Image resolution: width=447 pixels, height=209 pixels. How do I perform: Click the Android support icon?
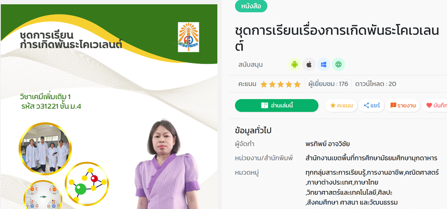pos(294,64)
